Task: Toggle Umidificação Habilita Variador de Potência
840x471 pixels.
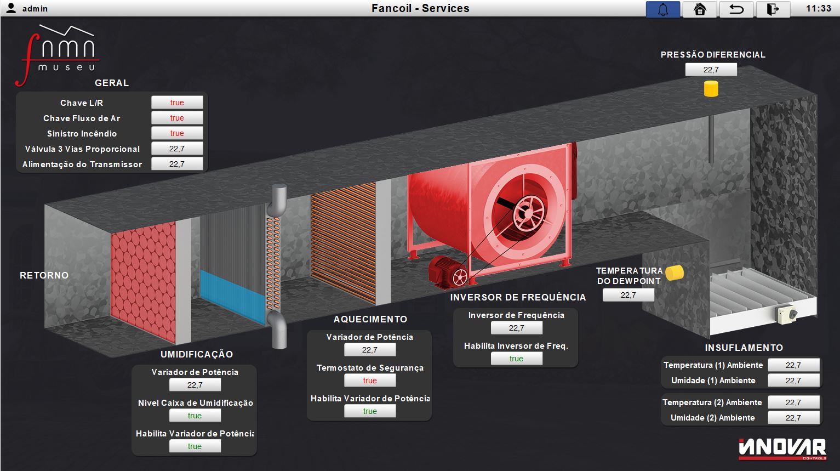Action: [195, 446]
